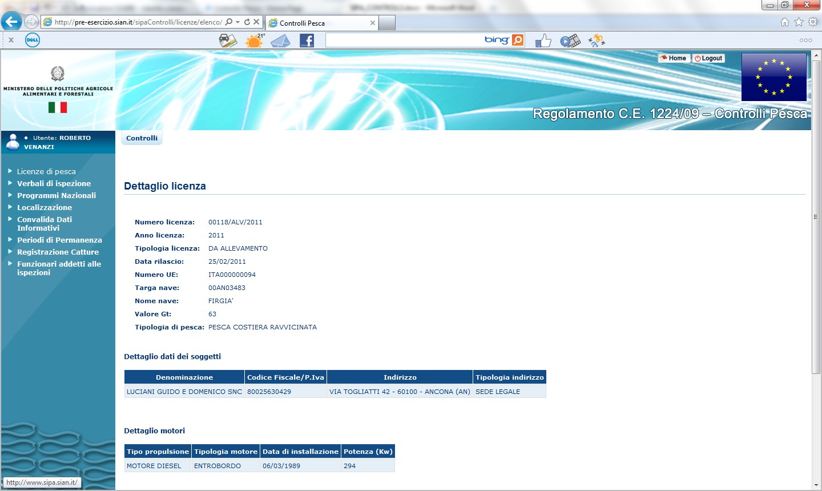Image resolution: width=822 pixels, height=491 pixels.
Task: Open Convalida Dati Informativi menu item
Action: coord(45,224)
